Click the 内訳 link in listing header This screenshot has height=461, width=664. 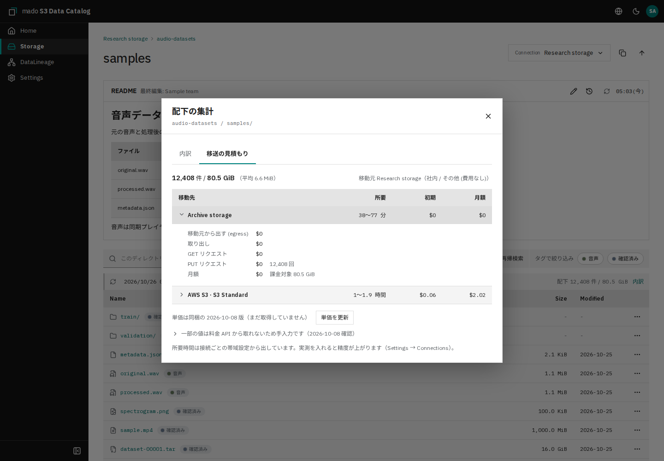[638, 282]
